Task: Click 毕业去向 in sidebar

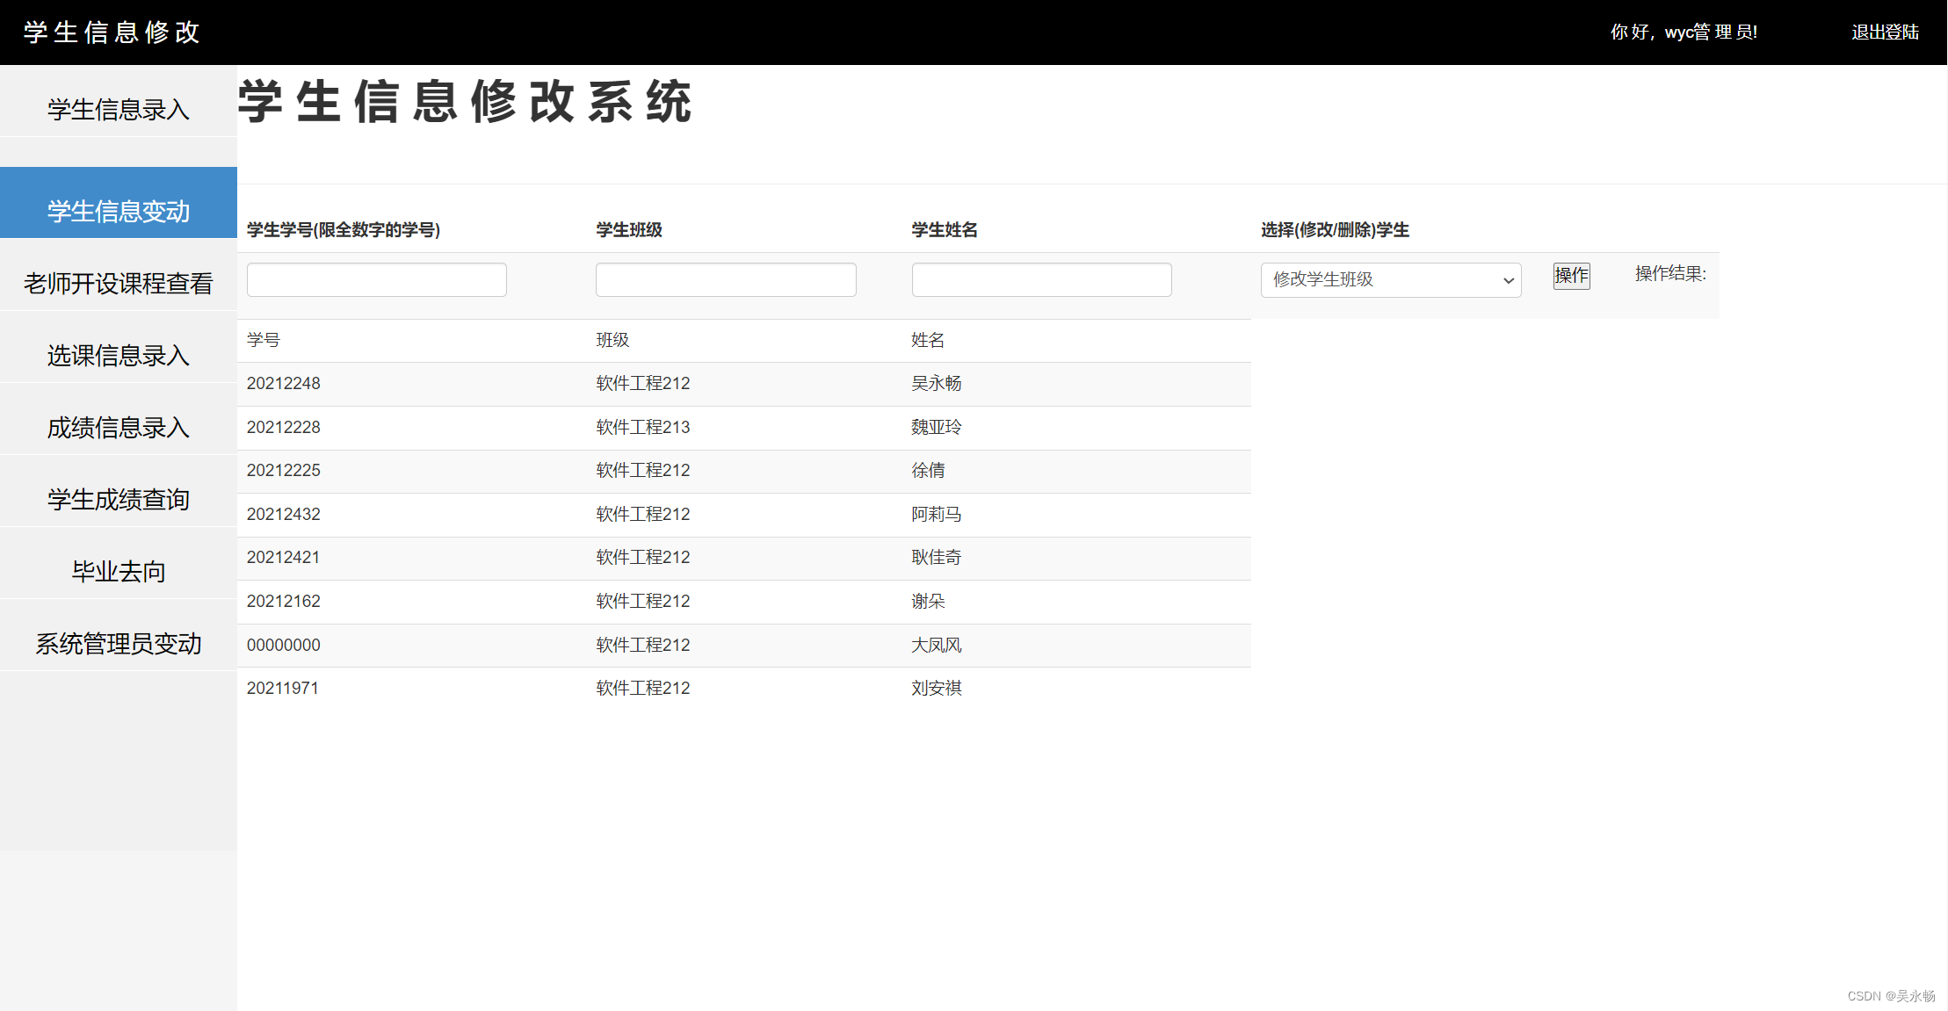Action: click(118, 571)
